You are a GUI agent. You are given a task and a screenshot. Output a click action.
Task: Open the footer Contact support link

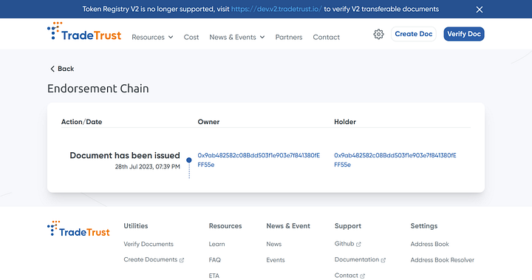coord(346,276)
